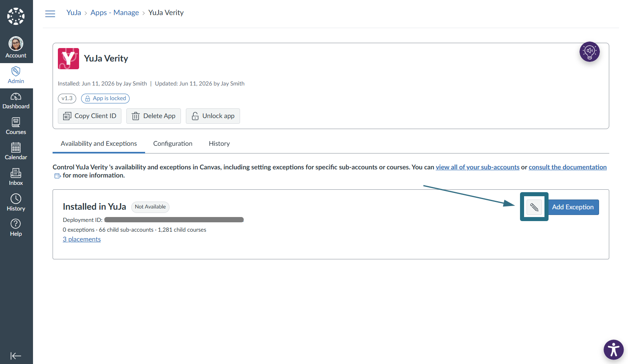Click the redacted Deployment ID value
The image size is (628, 364).
click(174, 220)
